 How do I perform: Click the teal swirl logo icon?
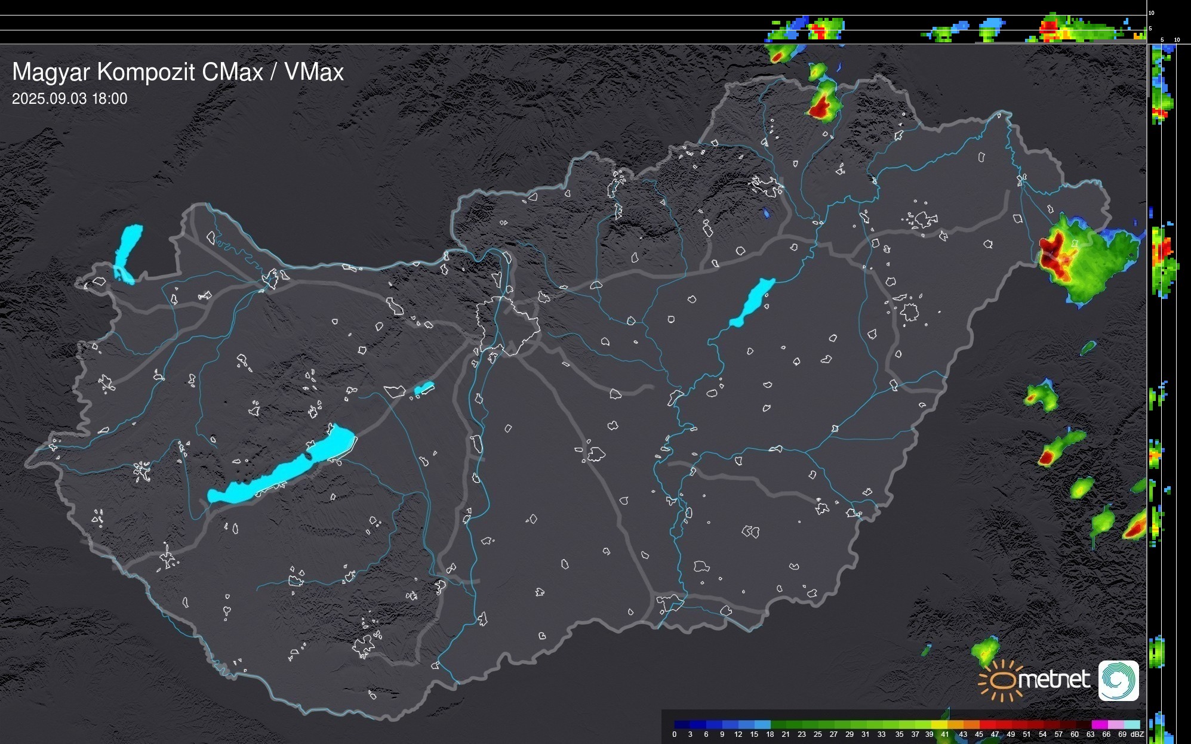coord(1118,681)
